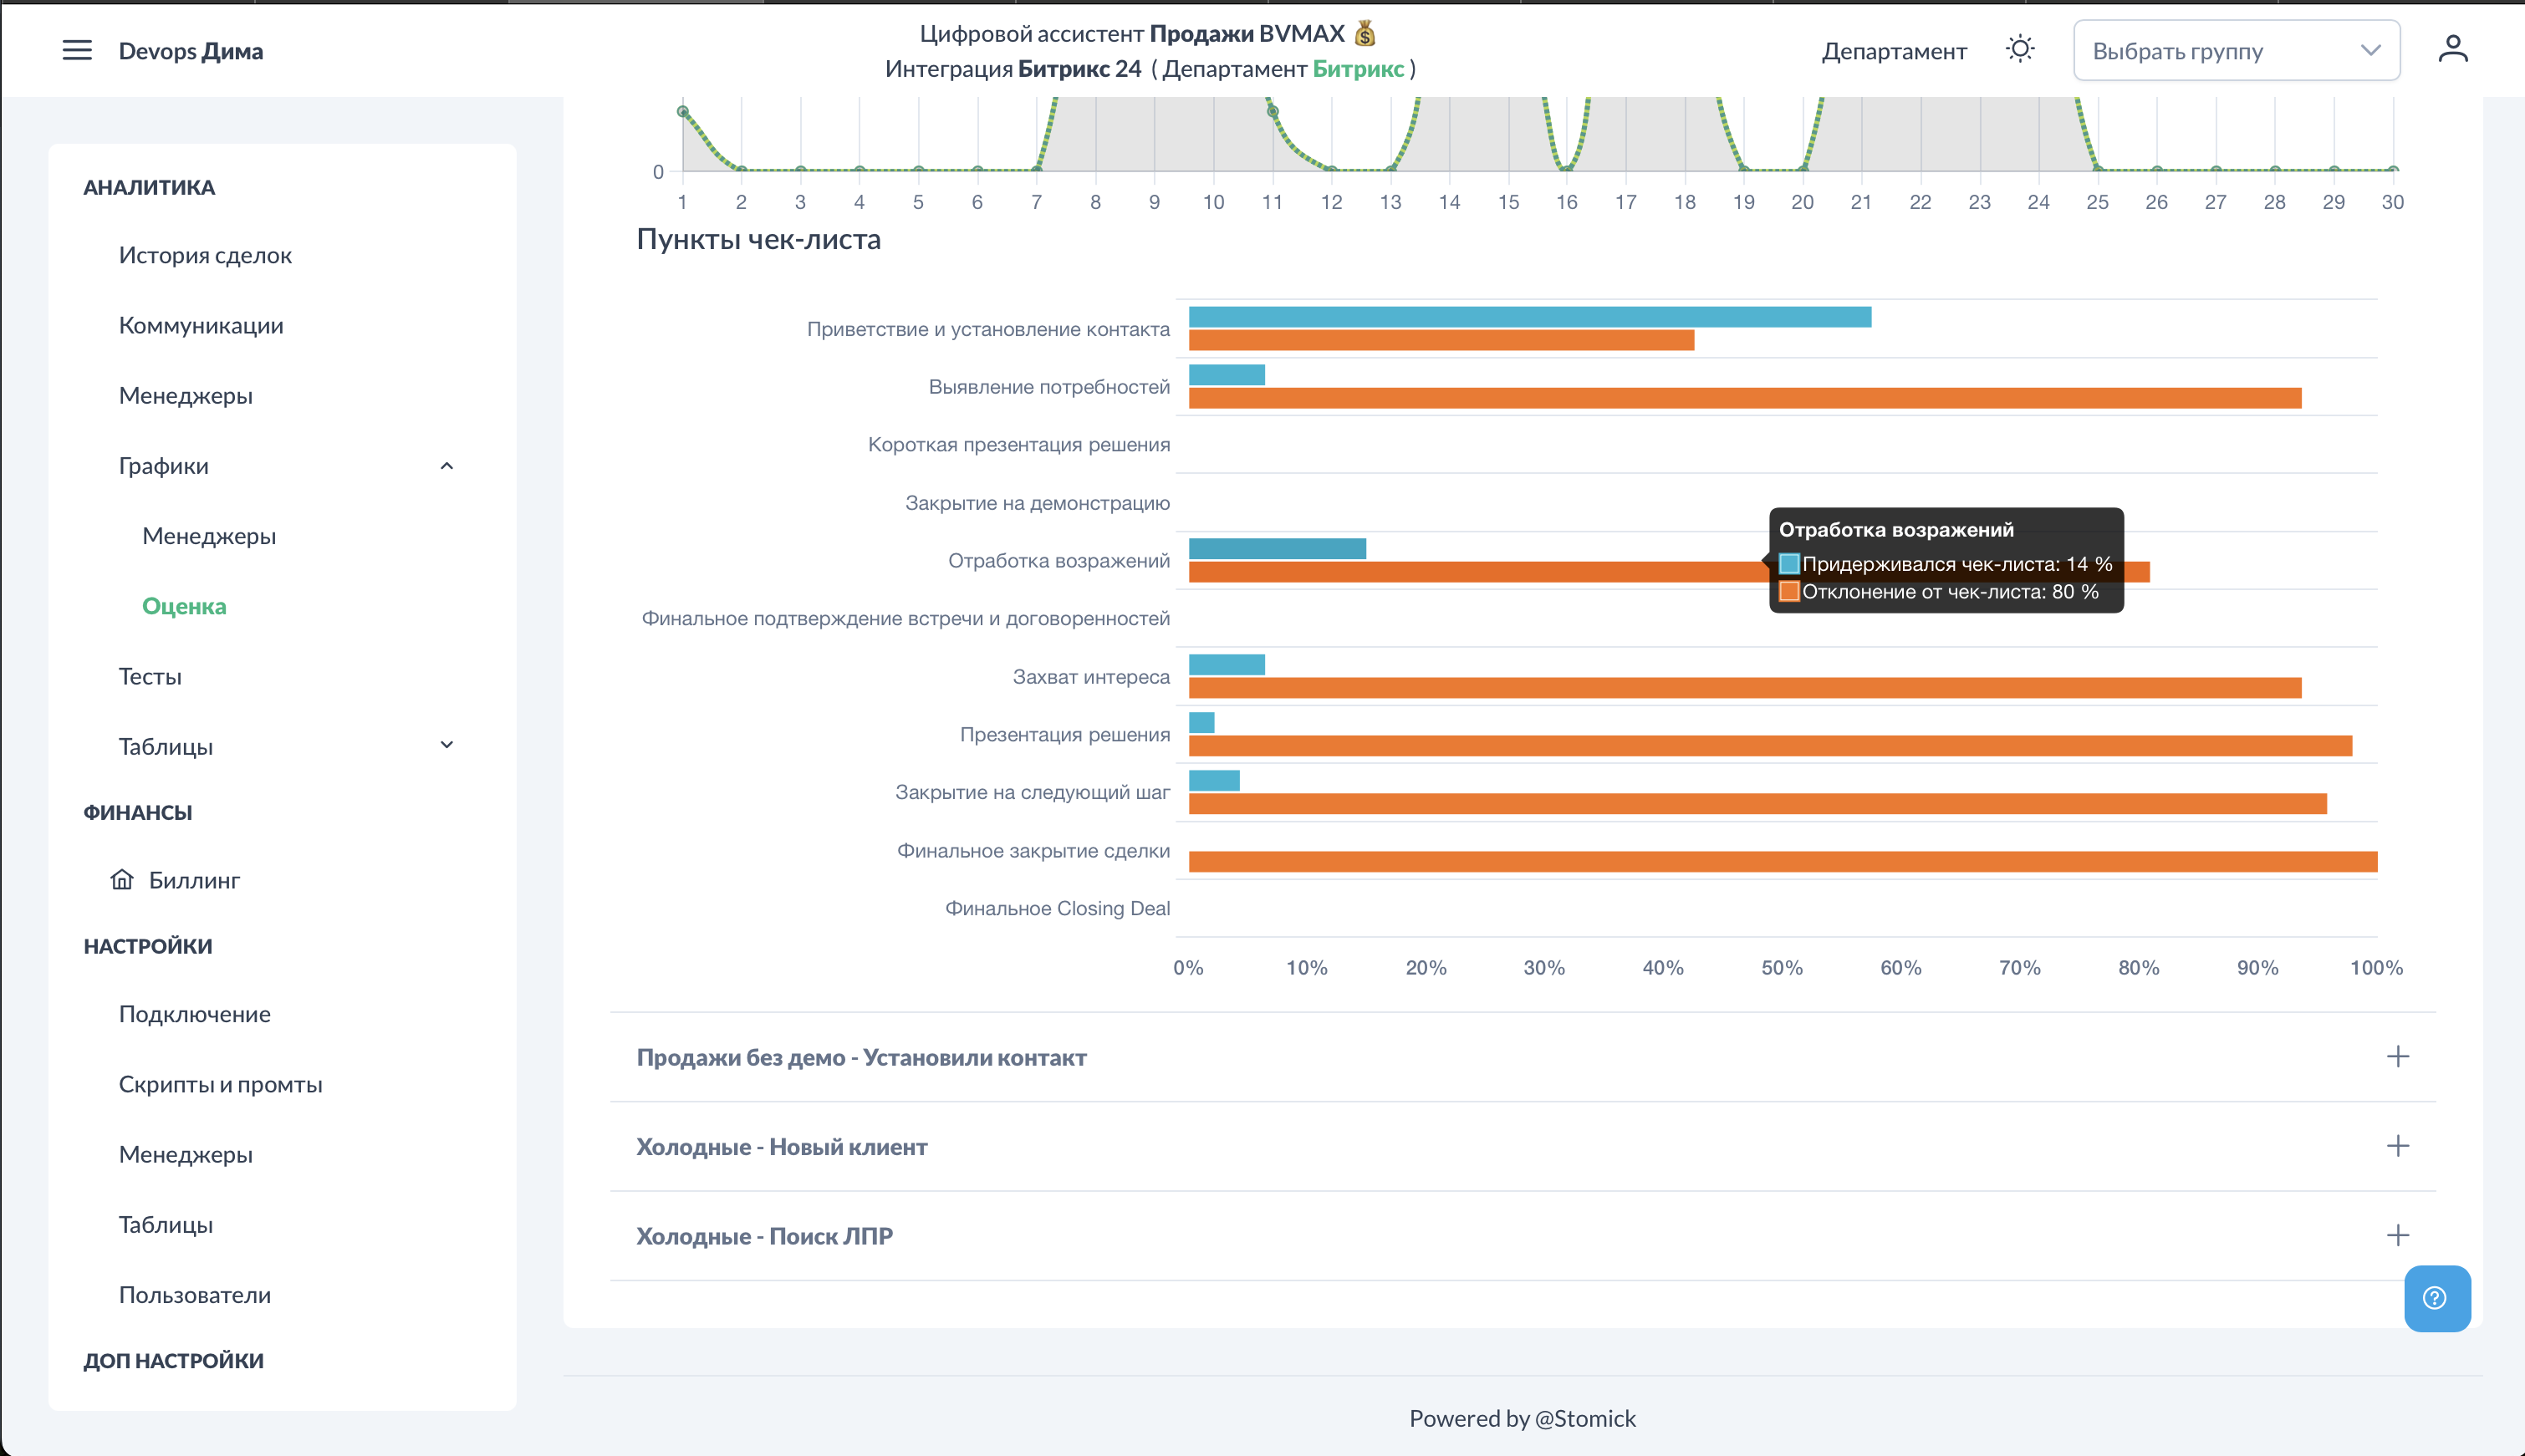This screenshot has height=1456, width=2525.
Task: Open История сделок in sidebar
Action: tap(205, 255)
